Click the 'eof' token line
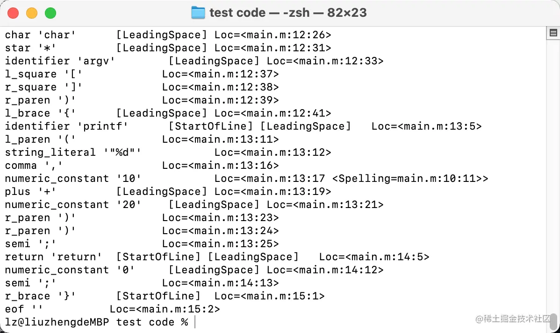The width and height of the screenshot is (560, 333). click(x=113, y=309)
